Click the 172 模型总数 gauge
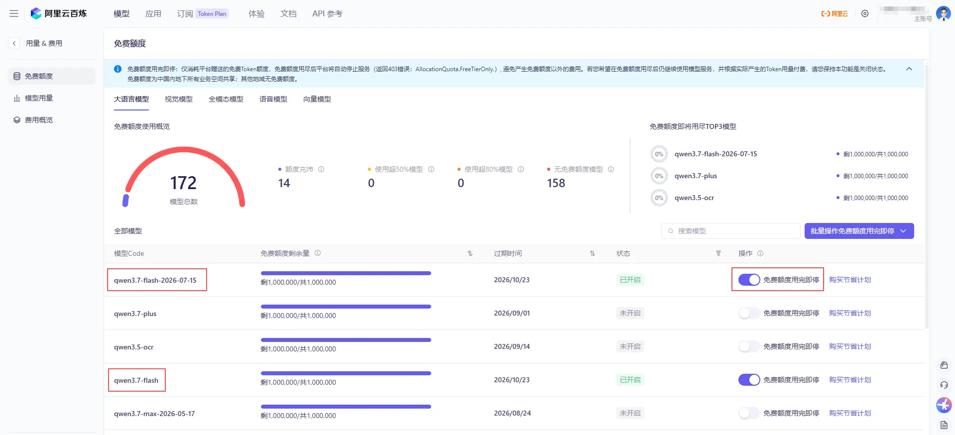 point(184,177)
